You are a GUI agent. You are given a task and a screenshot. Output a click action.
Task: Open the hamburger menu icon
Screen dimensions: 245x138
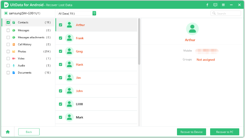pyautogui.click(x=223, y=5)
